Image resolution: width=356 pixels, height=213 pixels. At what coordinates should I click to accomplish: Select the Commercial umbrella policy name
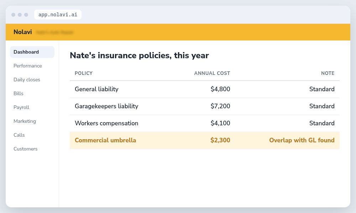pyautogui.click(x=105, y=140)
